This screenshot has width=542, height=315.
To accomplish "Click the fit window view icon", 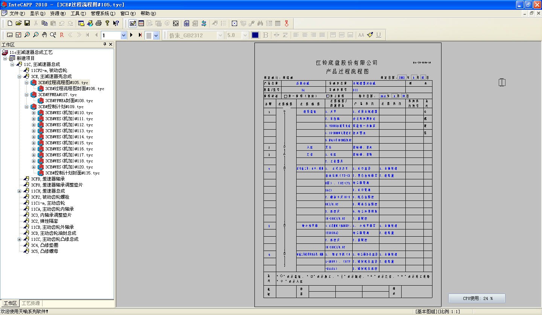I will (x=10, y=35).
